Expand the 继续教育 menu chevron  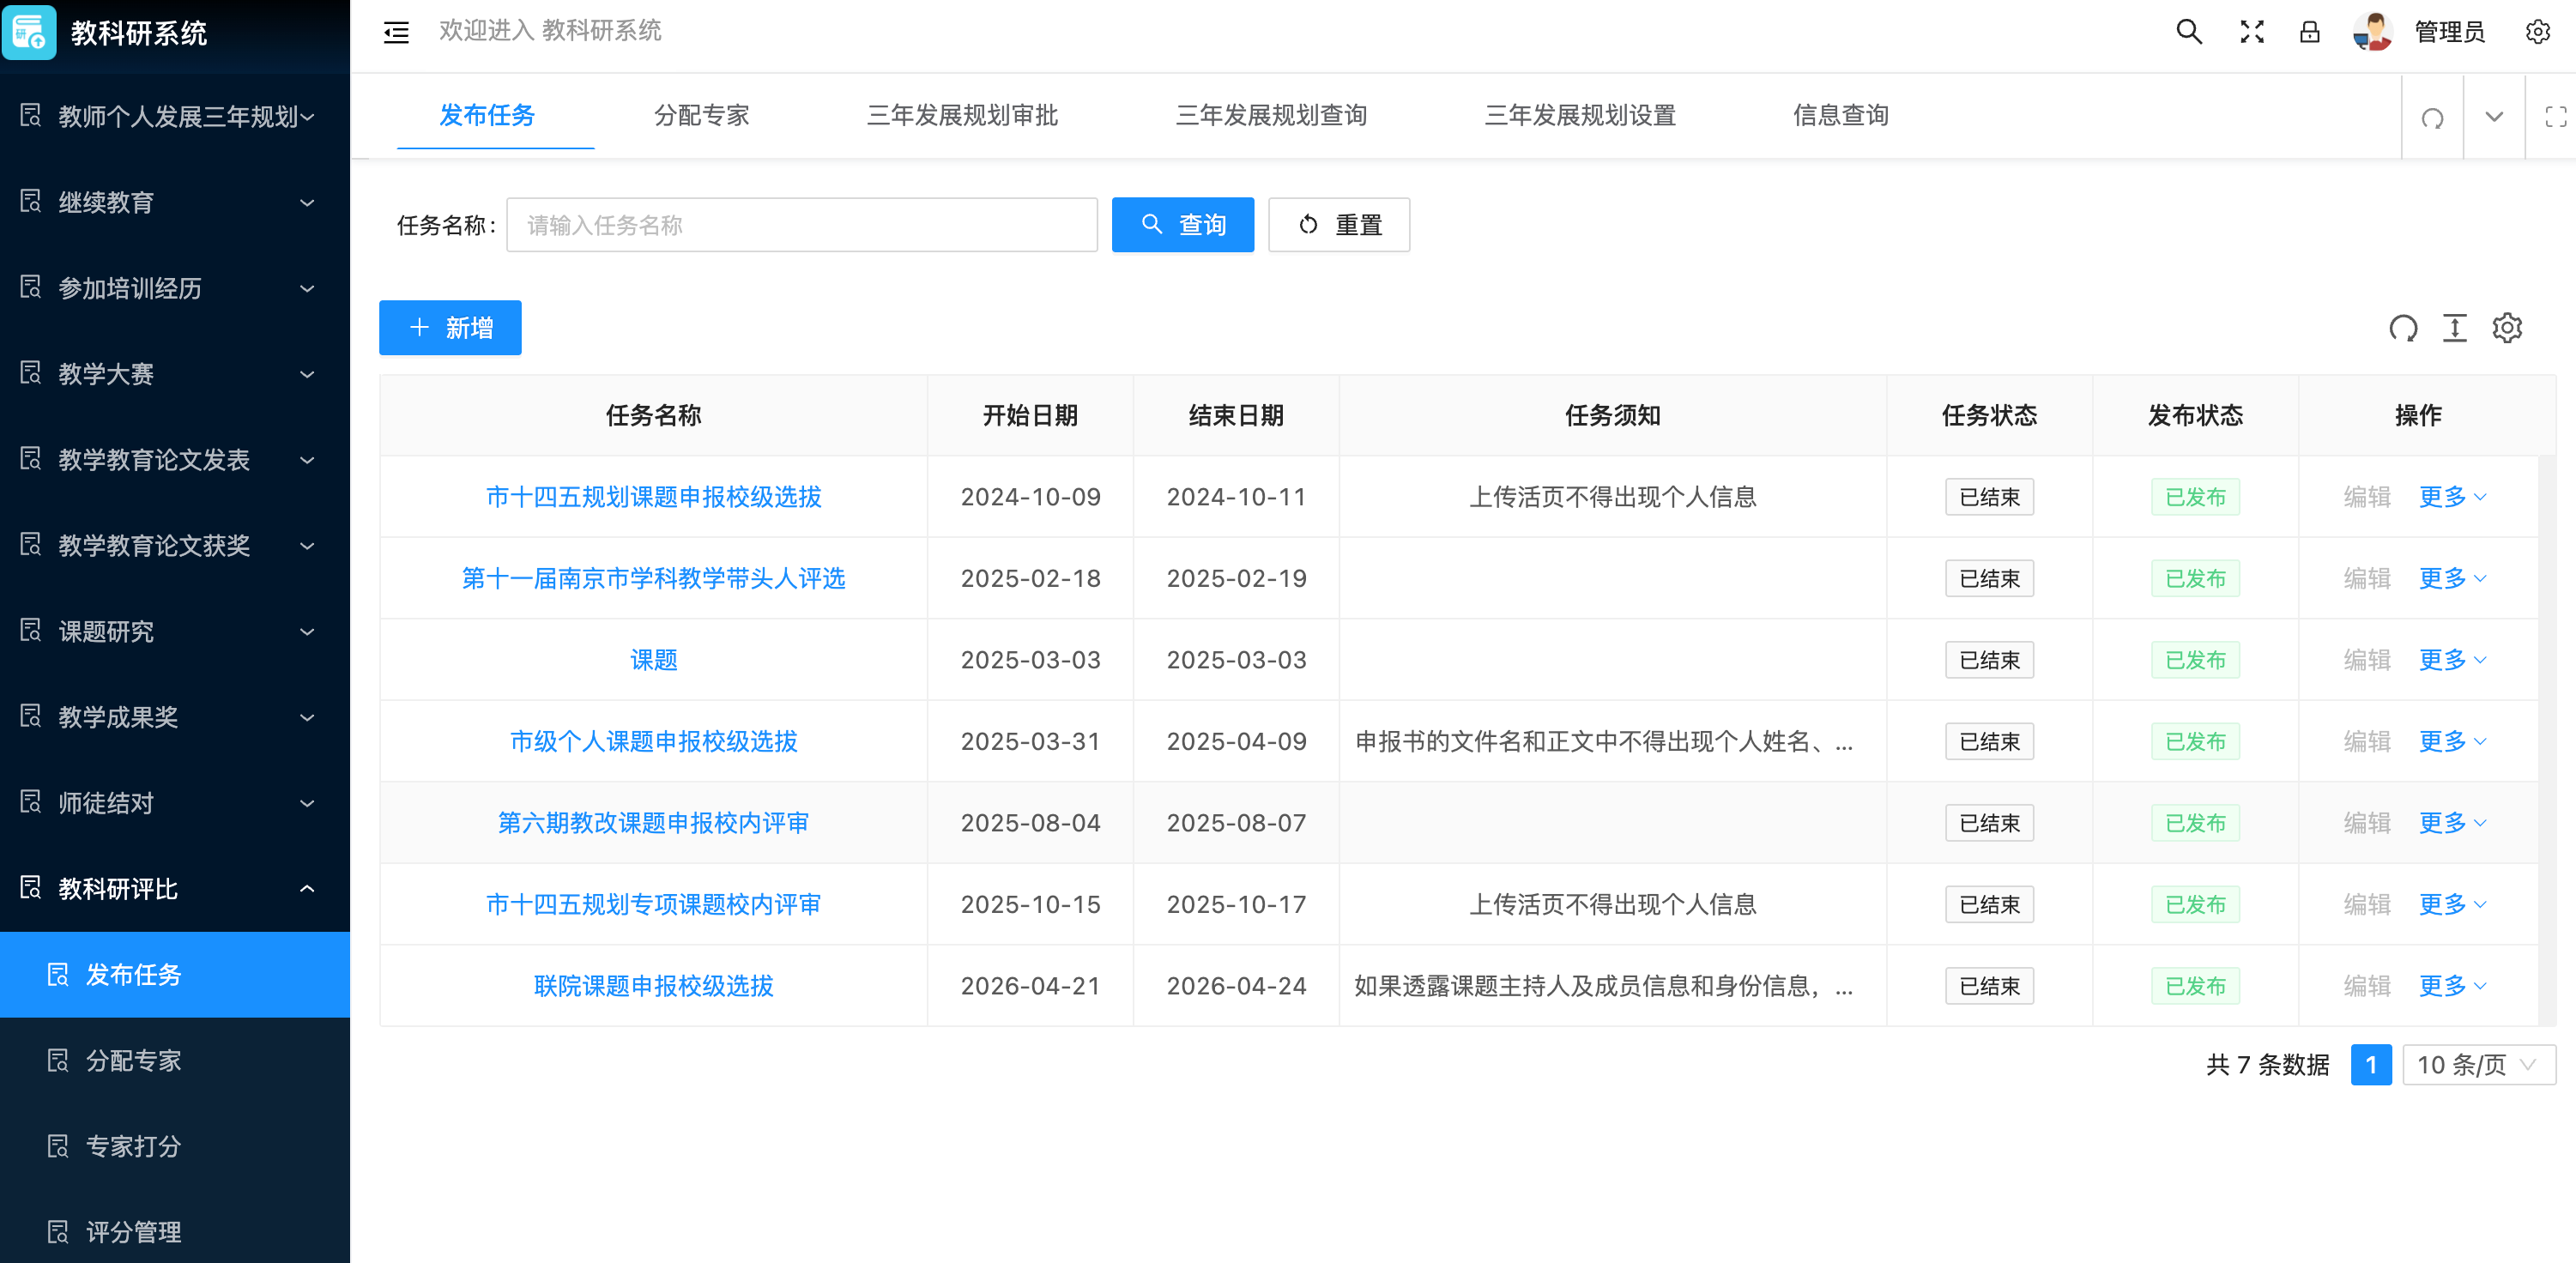pyautogui.click(x=308, y=203)
